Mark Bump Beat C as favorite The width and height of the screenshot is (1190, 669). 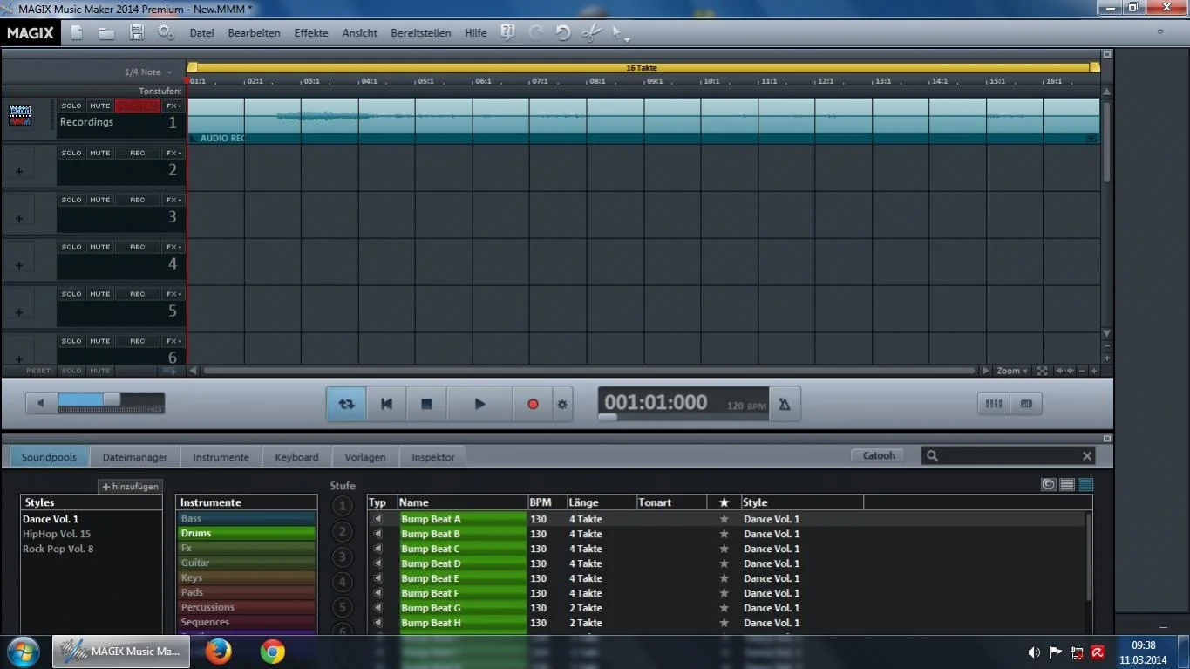pos(723,549)
